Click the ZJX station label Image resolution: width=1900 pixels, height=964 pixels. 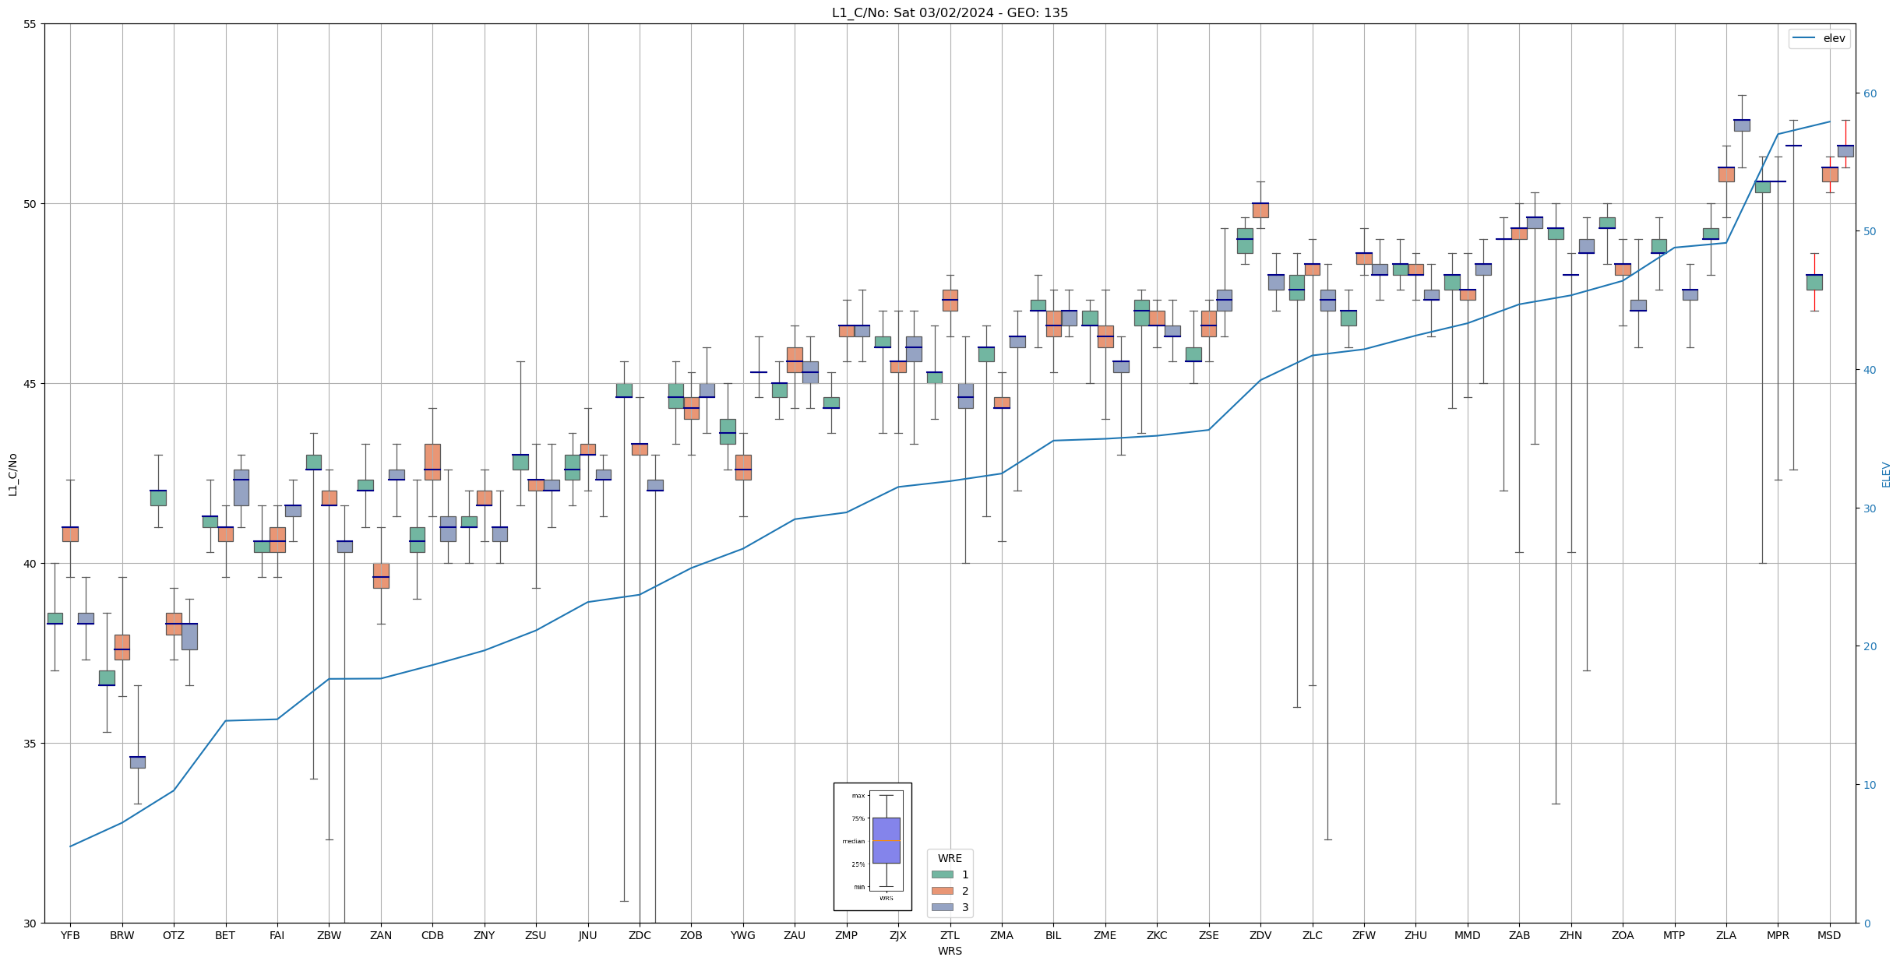tap(898, 935)
